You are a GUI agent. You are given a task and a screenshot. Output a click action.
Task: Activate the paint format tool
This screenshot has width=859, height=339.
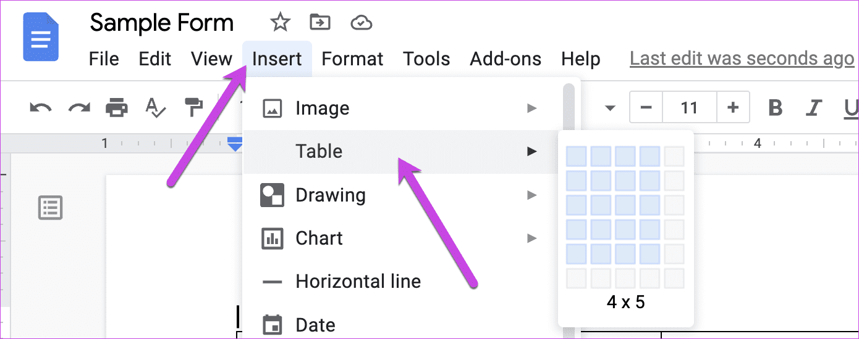(193, 107)
